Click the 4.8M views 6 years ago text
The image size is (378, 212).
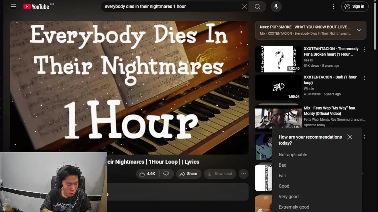click(322, 94)
